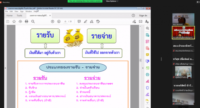Screen dimensions: 200x108
Task: Click the 'รายจ่าย' green box in PDF
Action: point(101,36)
